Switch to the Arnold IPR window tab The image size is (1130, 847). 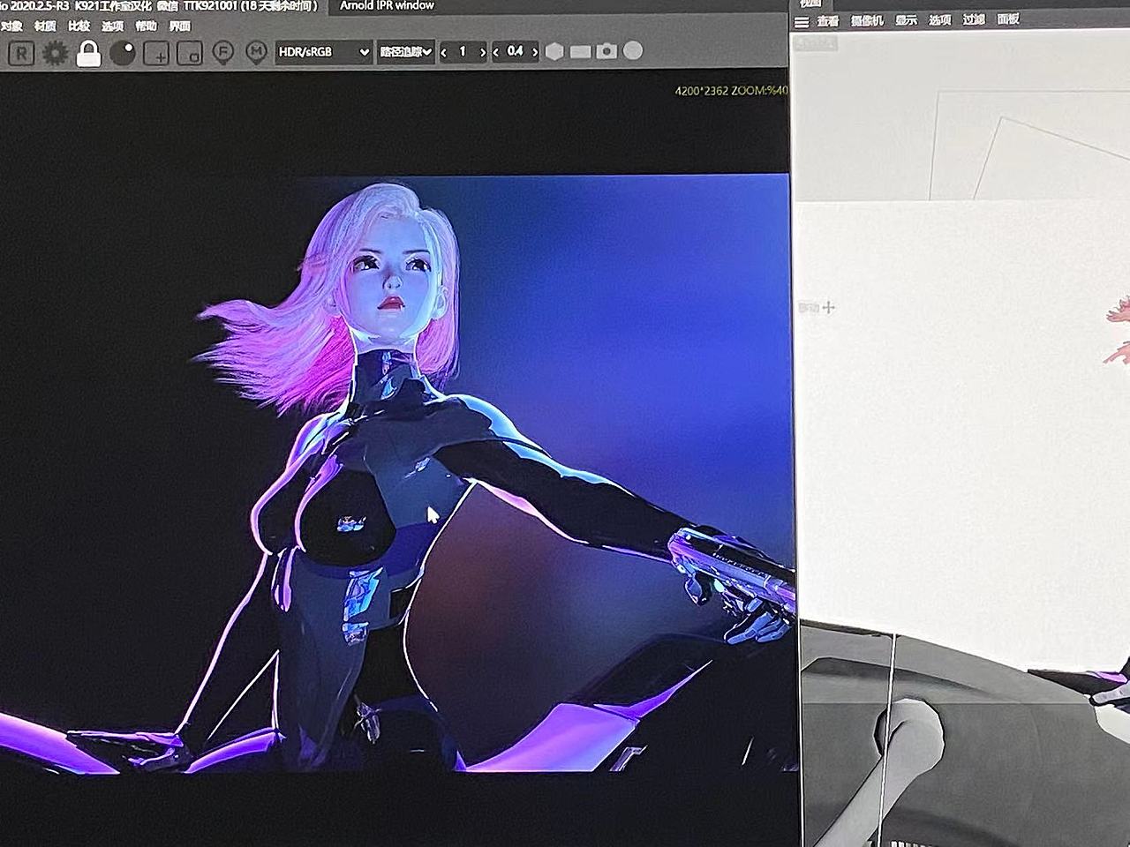[x=387, y=5]
